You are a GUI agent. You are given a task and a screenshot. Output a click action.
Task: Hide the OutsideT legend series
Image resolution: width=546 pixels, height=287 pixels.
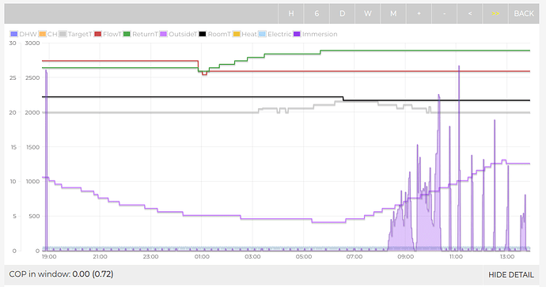[178, 34]
